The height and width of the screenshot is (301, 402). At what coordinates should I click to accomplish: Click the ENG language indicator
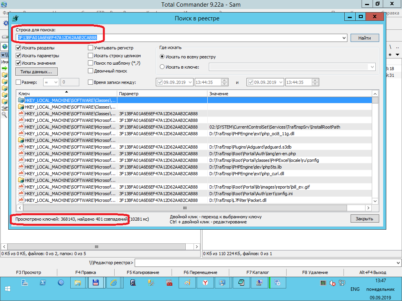tap(355, 289)
